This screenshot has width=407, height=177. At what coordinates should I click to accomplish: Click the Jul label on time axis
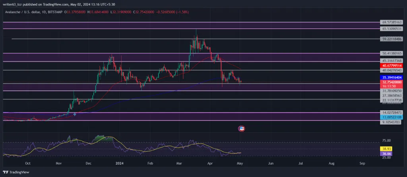pyautogui.click(x=300, y=164)
